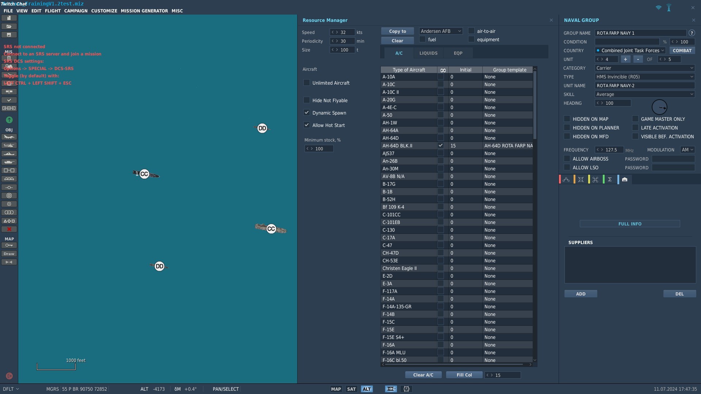
Task: Toggle Hidden on Map checkbox
Action: tap(567, 119)
